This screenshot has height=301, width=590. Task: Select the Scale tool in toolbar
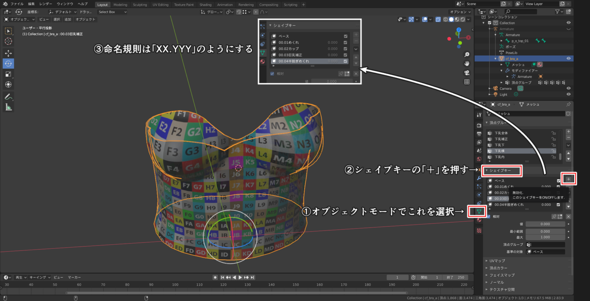pyautogui.click(x=8, y=74)
